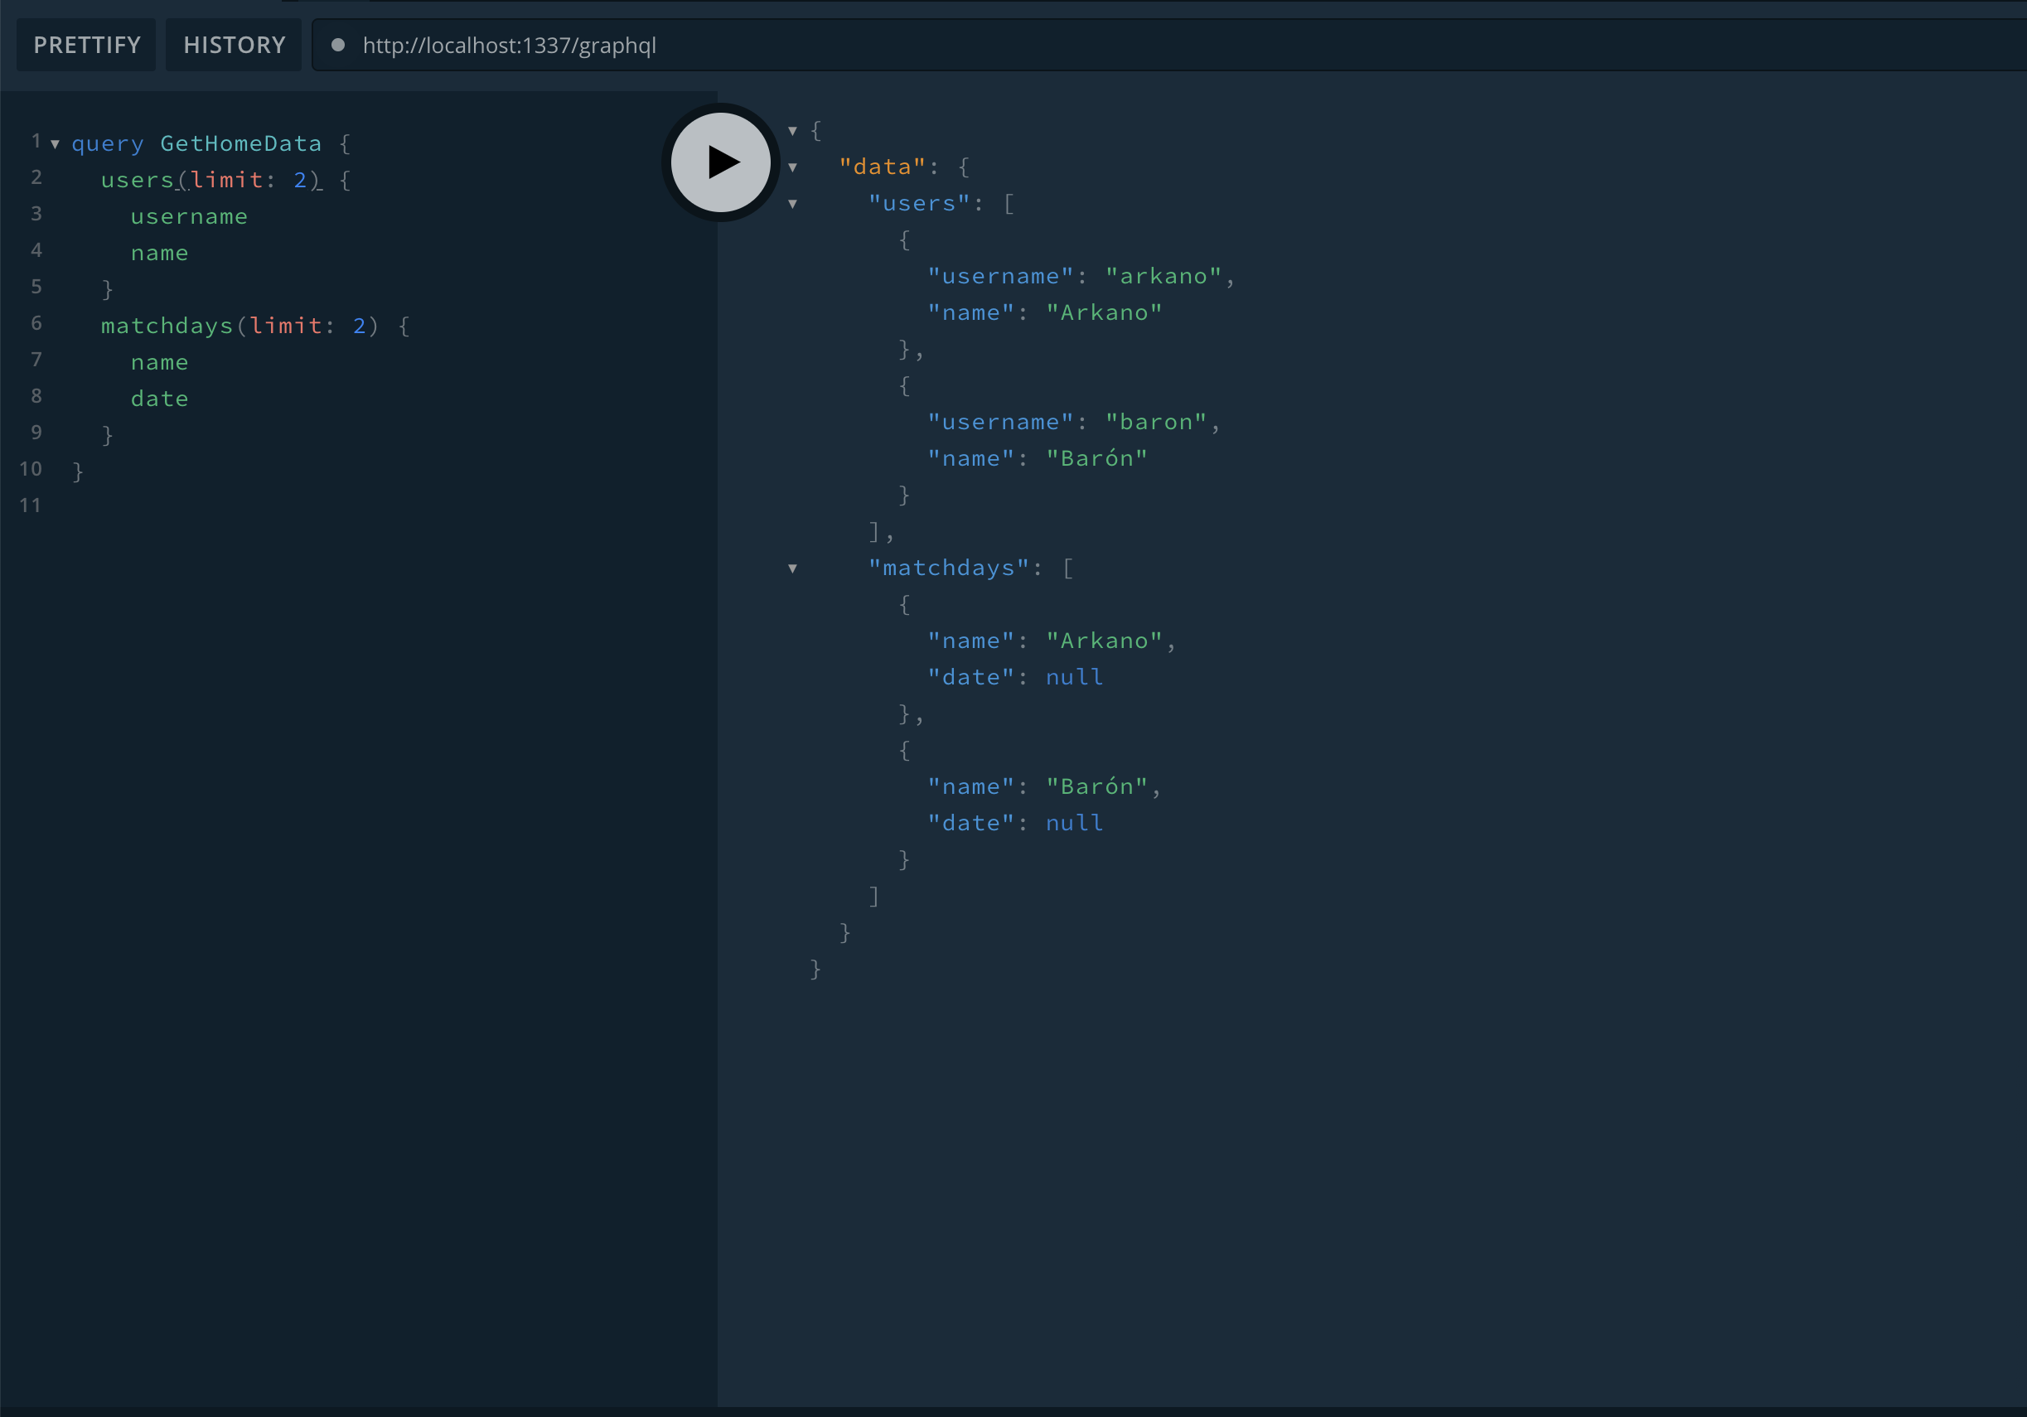Collapse the root response object
2027x1417 pixels.
[792, 130]
